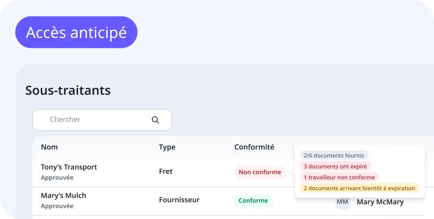434x219 pixels.
Task: Click the Fournisseur type cell
Action: [179, 200]
